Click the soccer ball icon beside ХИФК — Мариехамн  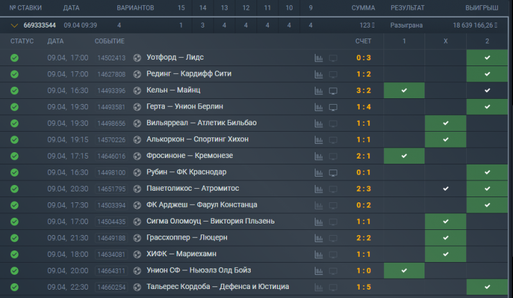tap(137, 254)
